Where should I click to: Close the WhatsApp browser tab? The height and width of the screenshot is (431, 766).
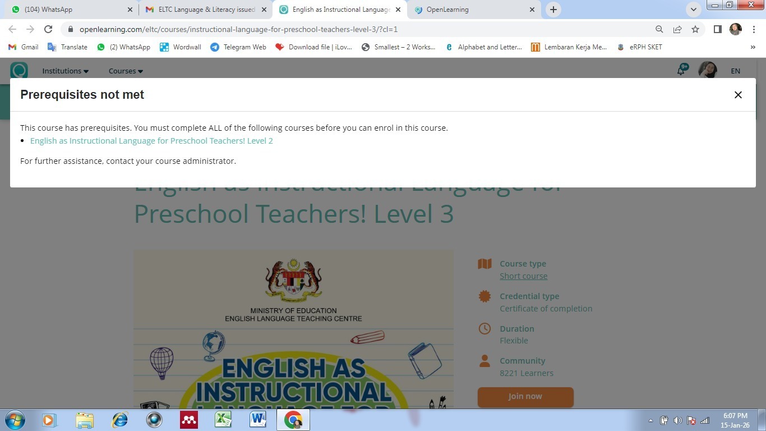point(130,10)
